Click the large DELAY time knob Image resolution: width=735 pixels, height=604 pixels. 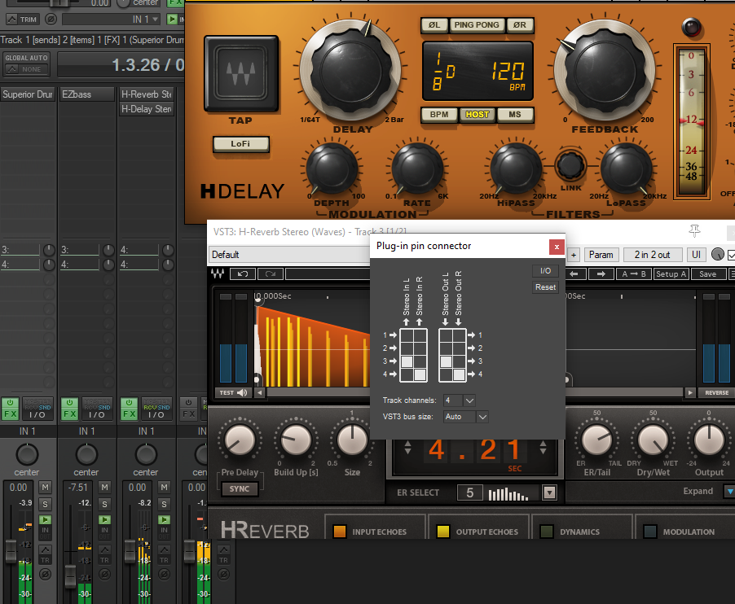pyautogui.click(x=352, y=70)
